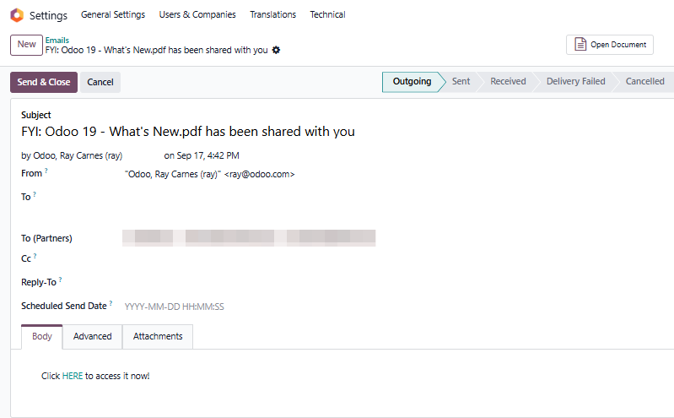Click the Cancel button

(100, 82)
